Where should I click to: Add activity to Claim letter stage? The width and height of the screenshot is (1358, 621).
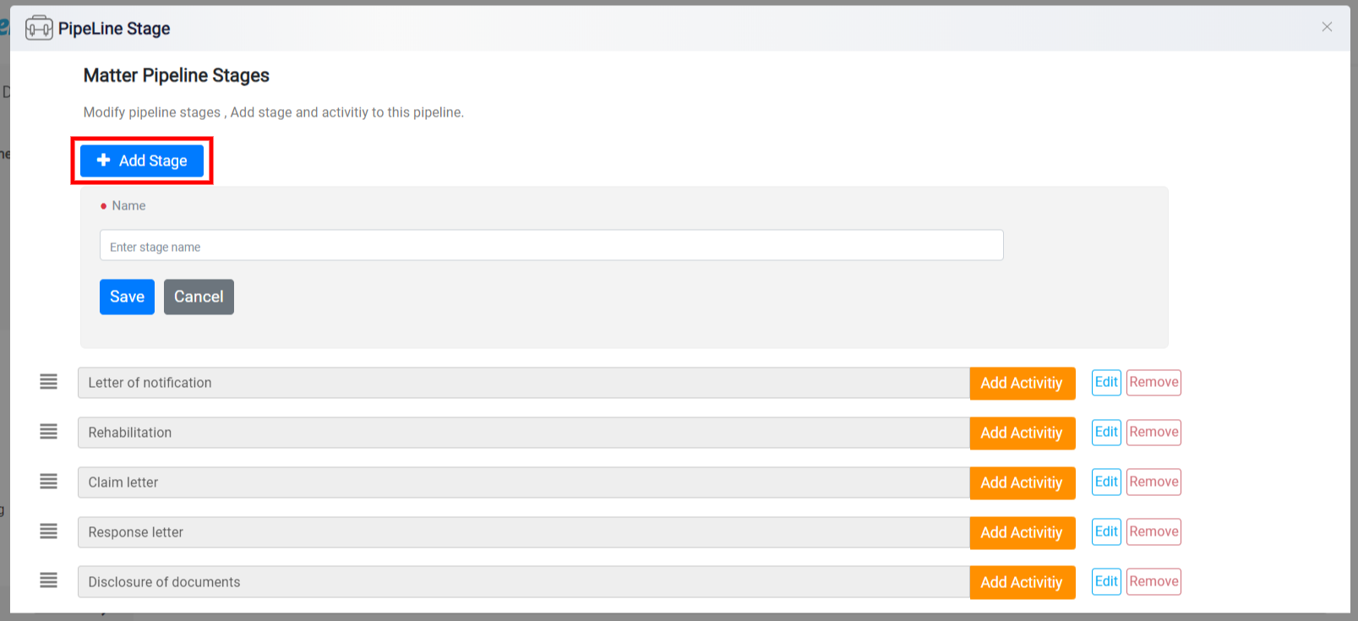(x=1022, y=482)
